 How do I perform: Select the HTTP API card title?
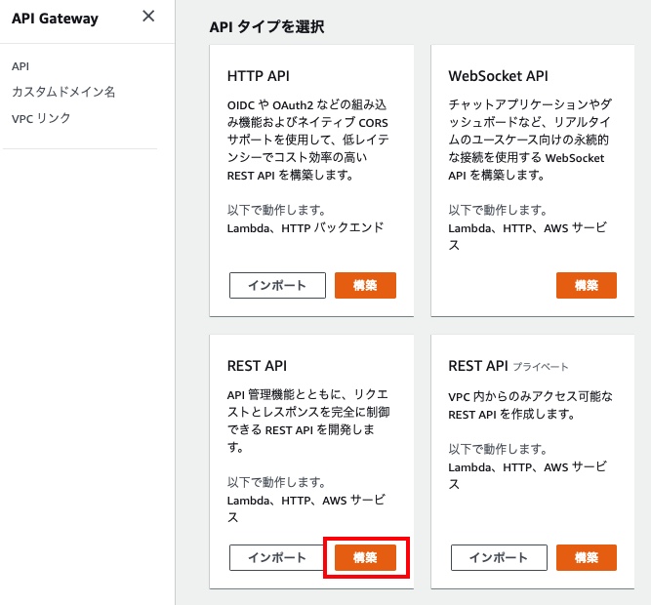259,76
